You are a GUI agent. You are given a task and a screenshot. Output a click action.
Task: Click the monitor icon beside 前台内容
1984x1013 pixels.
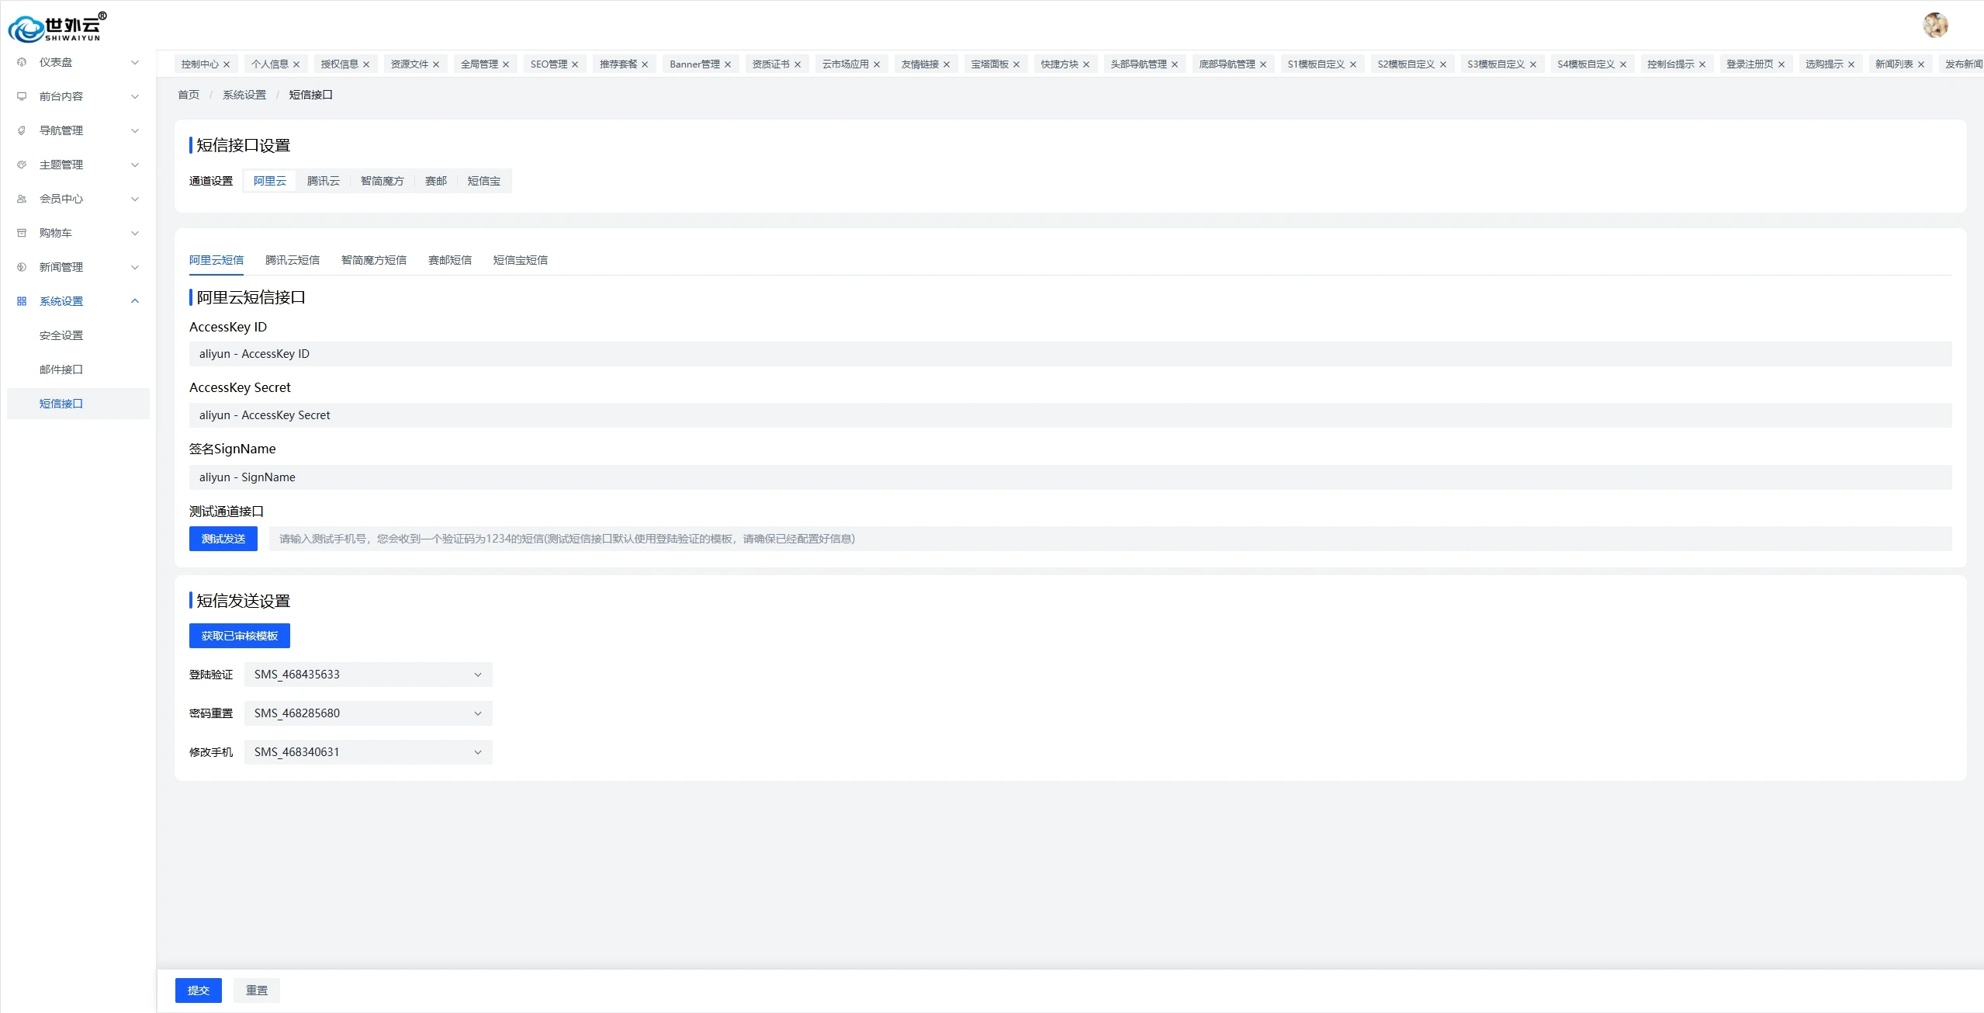22,96
